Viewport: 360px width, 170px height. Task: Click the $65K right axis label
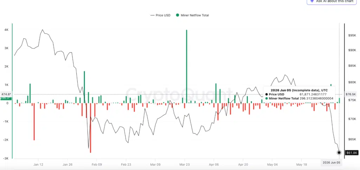coord(352,139)
